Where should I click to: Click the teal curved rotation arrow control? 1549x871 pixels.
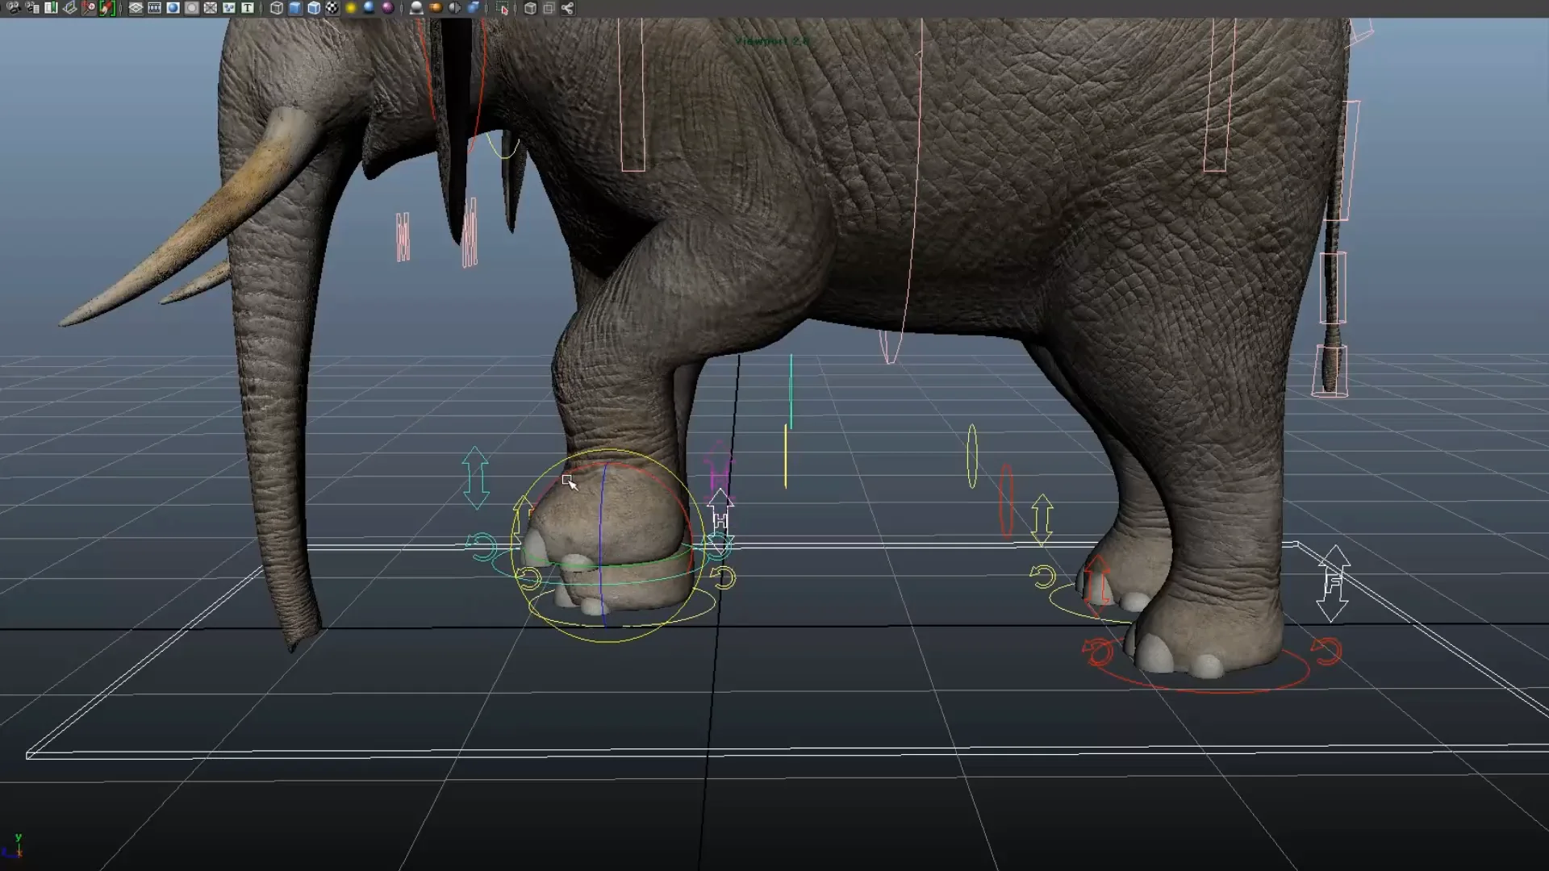point(482,547)
